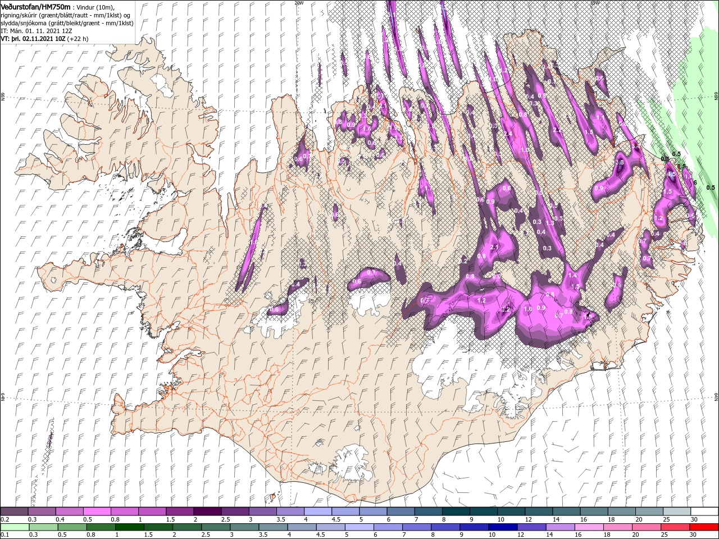This screenshot has width=719, height=539.
Task: Click the snow legend swatch between 3 and 3.5
Action: pos(262,511)
